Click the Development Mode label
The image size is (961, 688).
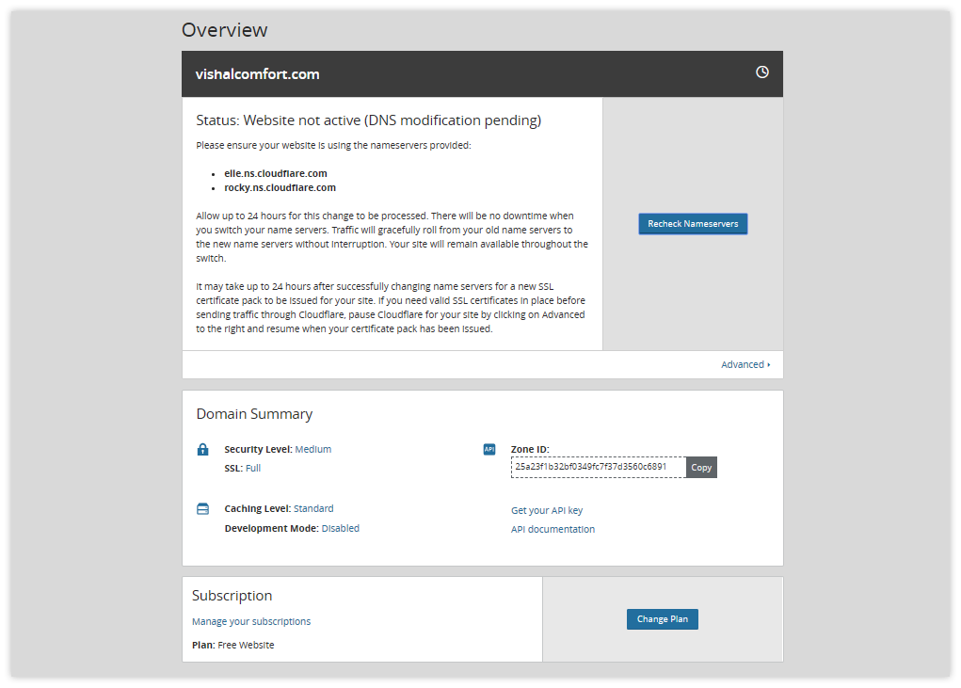(x=271, y=528)
